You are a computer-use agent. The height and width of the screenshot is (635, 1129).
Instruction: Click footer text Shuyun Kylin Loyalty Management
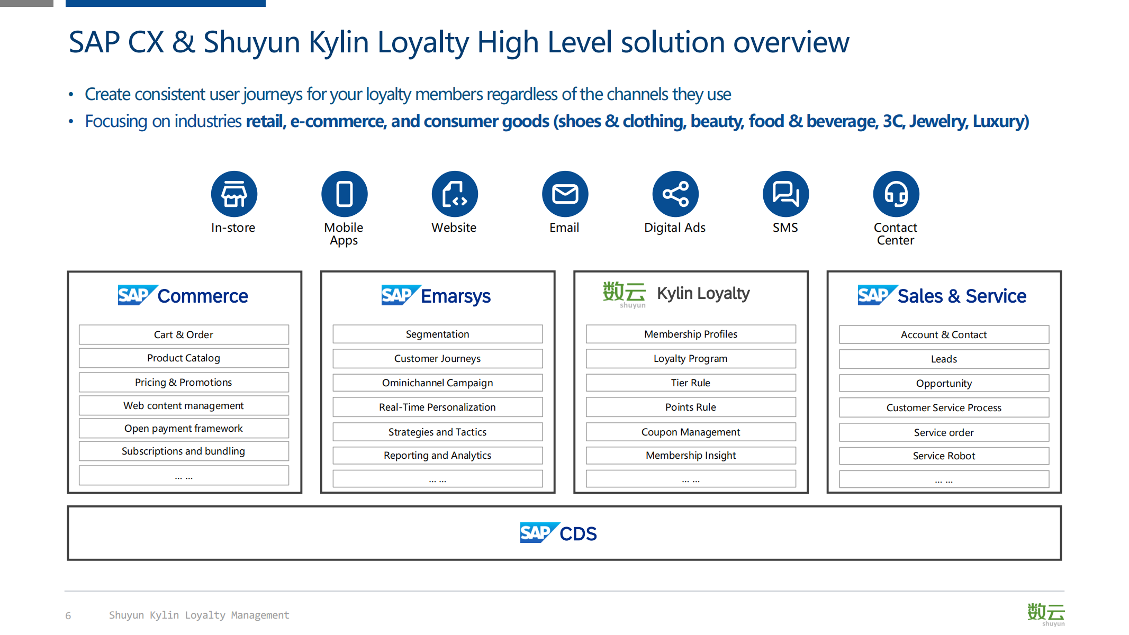[x=199, y=615]
